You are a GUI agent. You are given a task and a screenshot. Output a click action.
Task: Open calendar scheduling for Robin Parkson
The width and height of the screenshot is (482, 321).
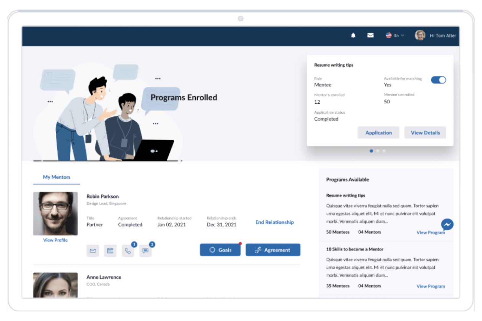point(110,250)
